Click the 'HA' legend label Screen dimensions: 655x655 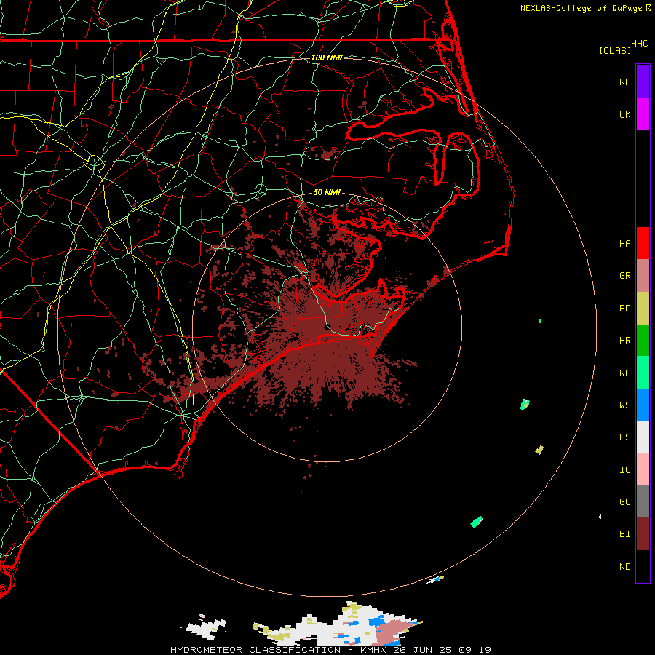point(624,244)
